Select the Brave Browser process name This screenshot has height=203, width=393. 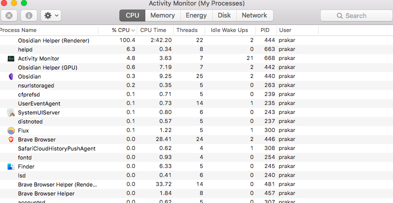[37, 139]
